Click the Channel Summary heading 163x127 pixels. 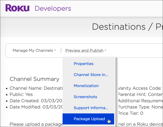click(34, 79)
